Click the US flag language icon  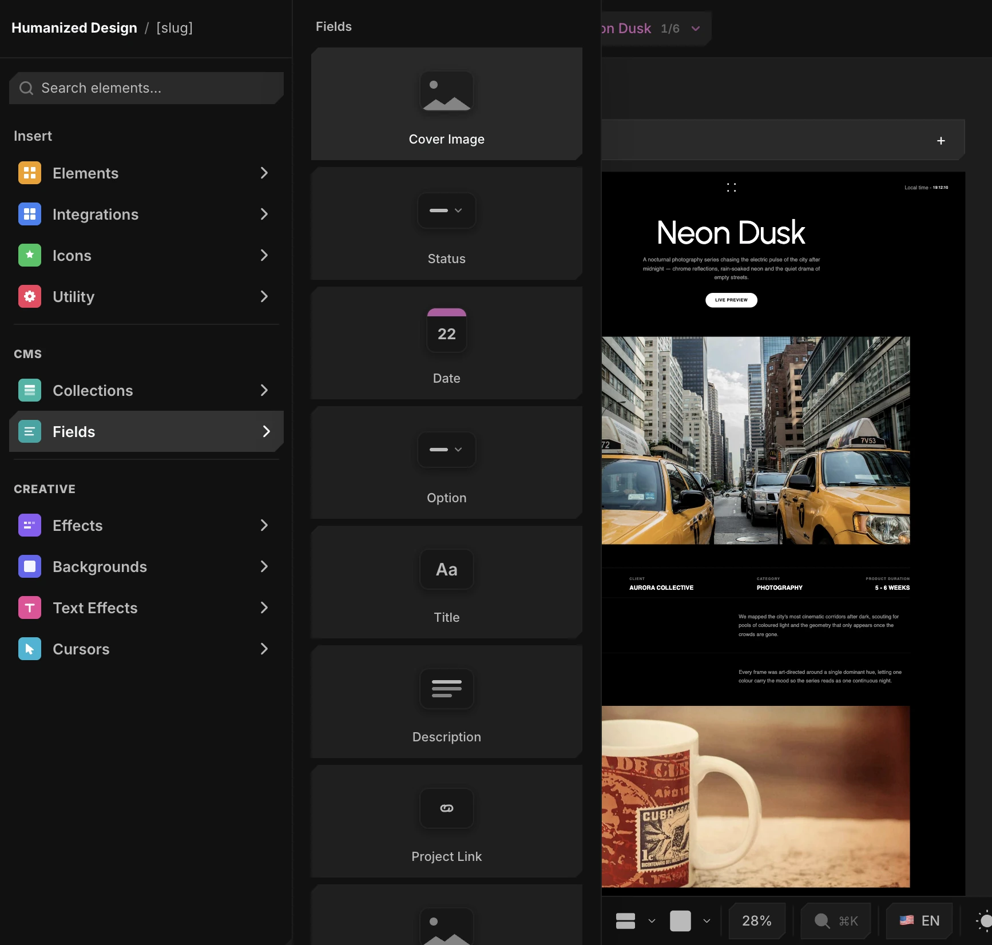(x=907, y=920)
